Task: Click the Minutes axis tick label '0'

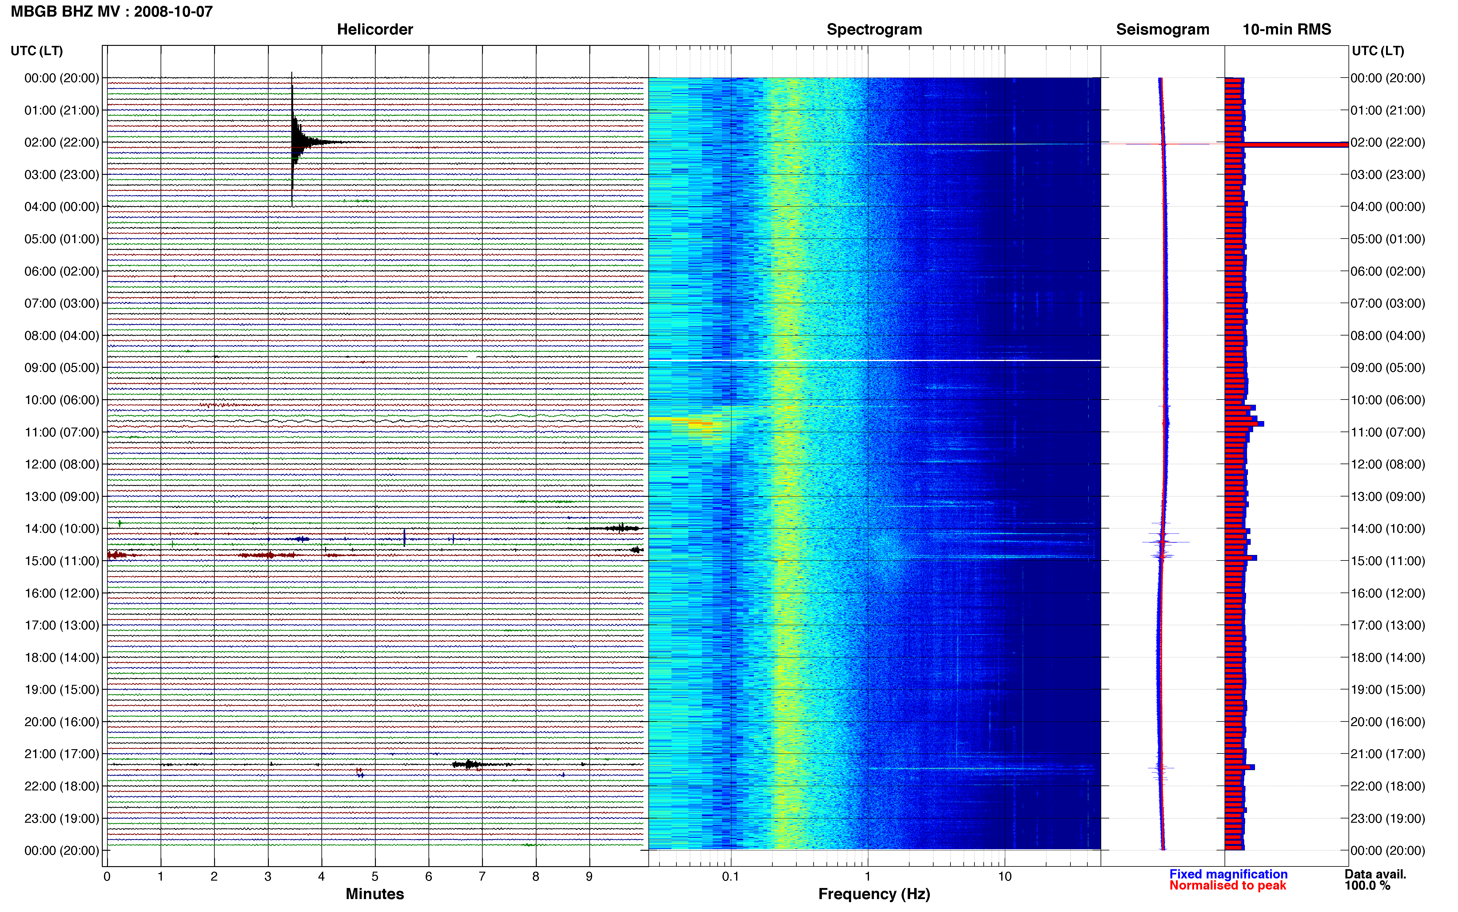Action: click(107, 876)
